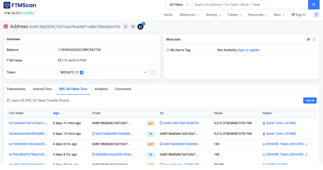Select the ERC-20 Token Txns tab

click(x=73, y=89)
